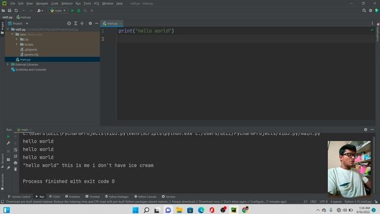Open the user account dropdown in the toolbar
Image resolution: width=380 pixels, height=214 pixels.
click(40, 11)
